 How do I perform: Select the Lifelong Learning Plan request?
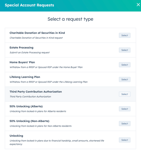(x=124, y=80)
